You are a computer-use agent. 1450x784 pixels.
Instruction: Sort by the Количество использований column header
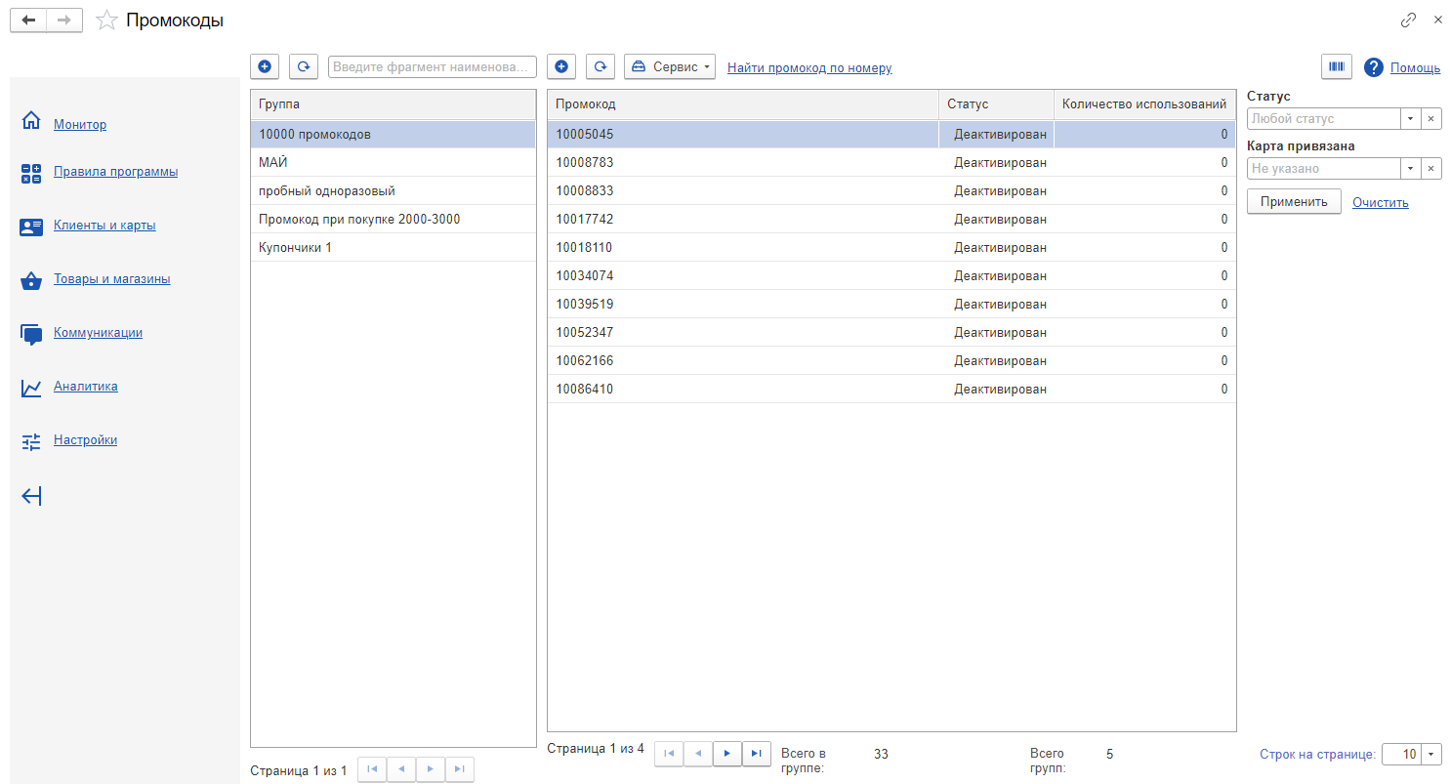(1144, 104)
